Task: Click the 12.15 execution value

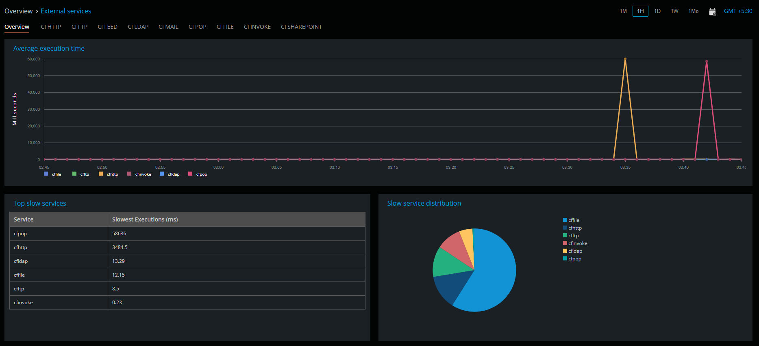Action: (118, 275)
